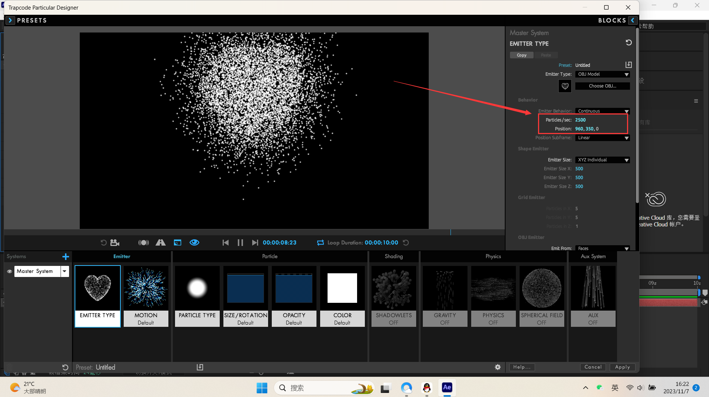
Task: Toggle the loop playback icon
Action: coord(320,243)
